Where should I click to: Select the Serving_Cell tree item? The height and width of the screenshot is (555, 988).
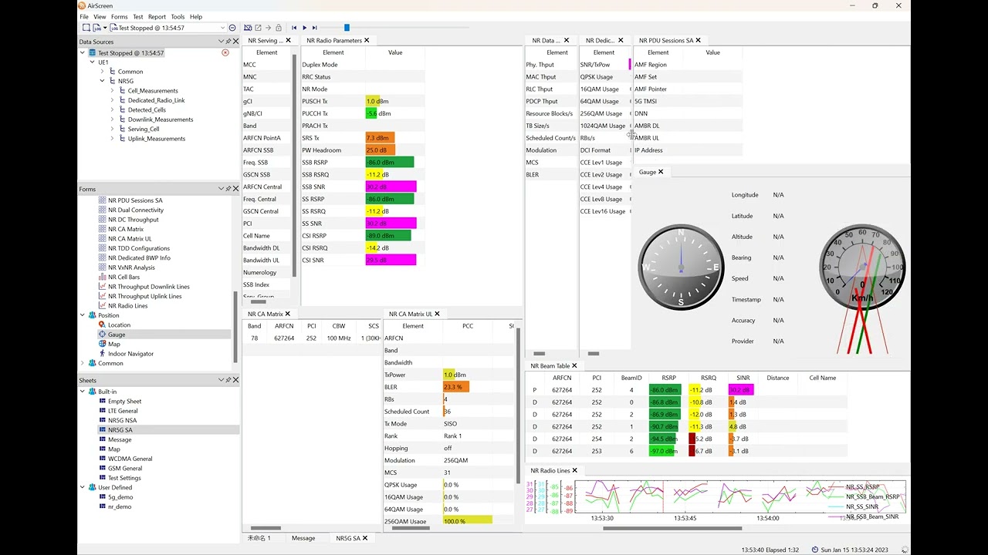click(x=144, y=129)
